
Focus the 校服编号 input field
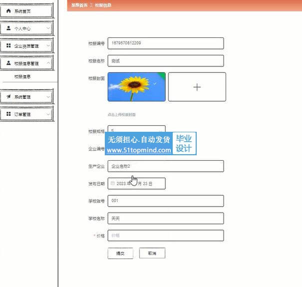[166, 43]
